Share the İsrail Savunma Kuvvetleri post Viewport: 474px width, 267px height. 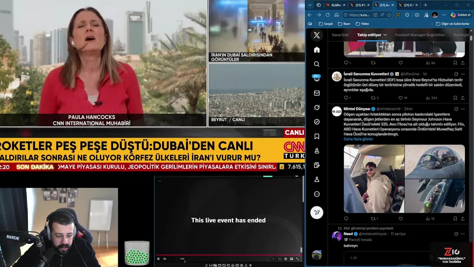pyautogui.click(x=463, y=98)
